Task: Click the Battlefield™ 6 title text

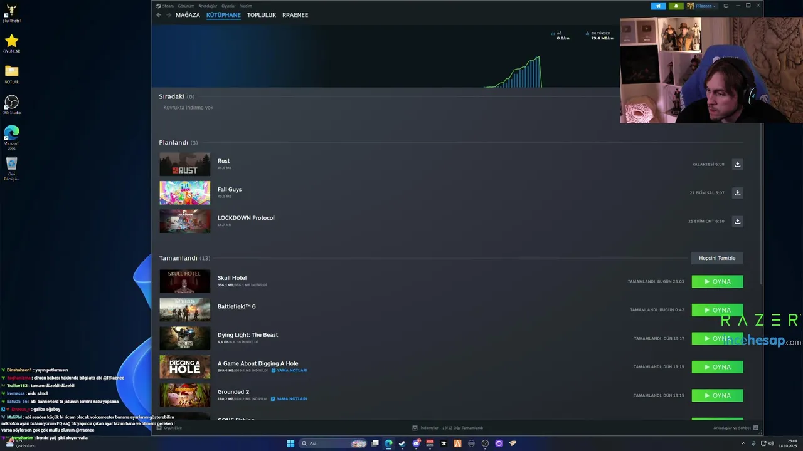Action: [x=237, y=306]
